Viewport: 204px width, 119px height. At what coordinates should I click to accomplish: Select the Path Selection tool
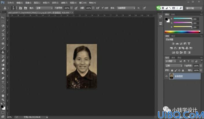point(3,87)
